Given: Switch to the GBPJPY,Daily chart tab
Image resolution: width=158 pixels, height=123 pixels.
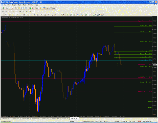Looking at the screenshot, I should pos(36,119).
